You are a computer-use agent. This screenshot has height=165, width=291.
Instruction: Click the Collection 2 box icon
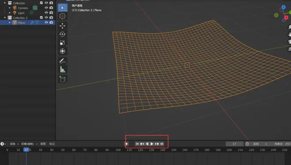coord(10,18)
